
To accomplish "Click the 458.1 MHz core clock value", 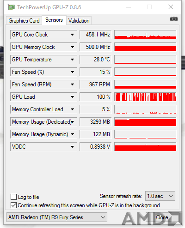I will tap(96, 35).
